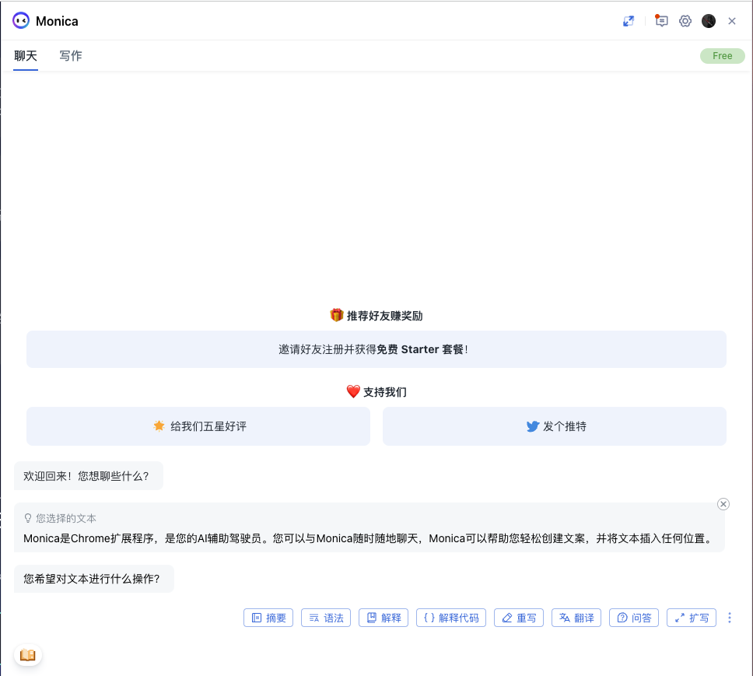Choose the 解释代码 action
The width and height of the screenshot is (753, 676).
(x=451, y=618)
